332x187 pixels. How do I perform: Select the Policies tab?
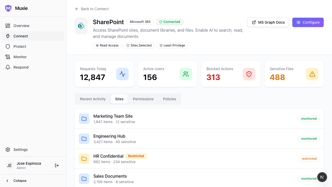(169, 99)
